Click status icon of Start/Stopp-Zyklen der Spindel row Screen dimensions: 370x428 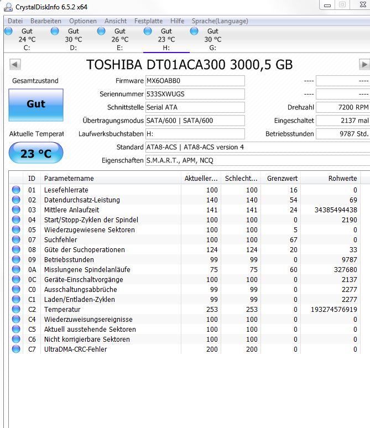(x=16, y=220)
